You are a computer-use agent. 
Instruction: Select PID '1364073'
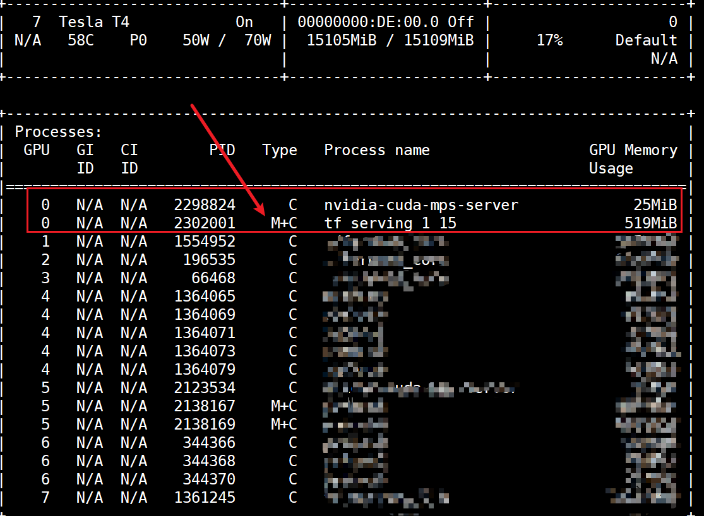[205, 351]
